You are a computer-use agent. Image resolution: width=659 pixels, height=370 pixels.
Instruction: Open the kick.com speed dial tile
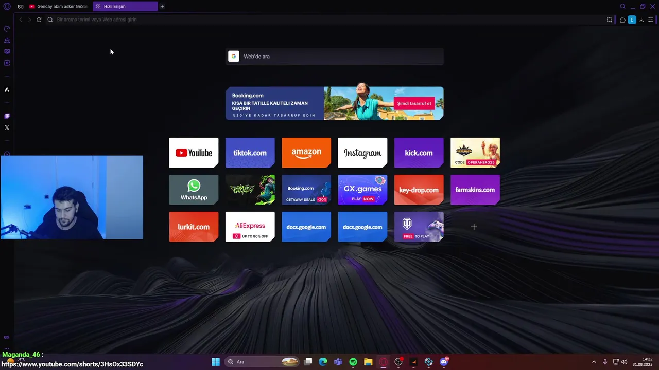[419, 153]
